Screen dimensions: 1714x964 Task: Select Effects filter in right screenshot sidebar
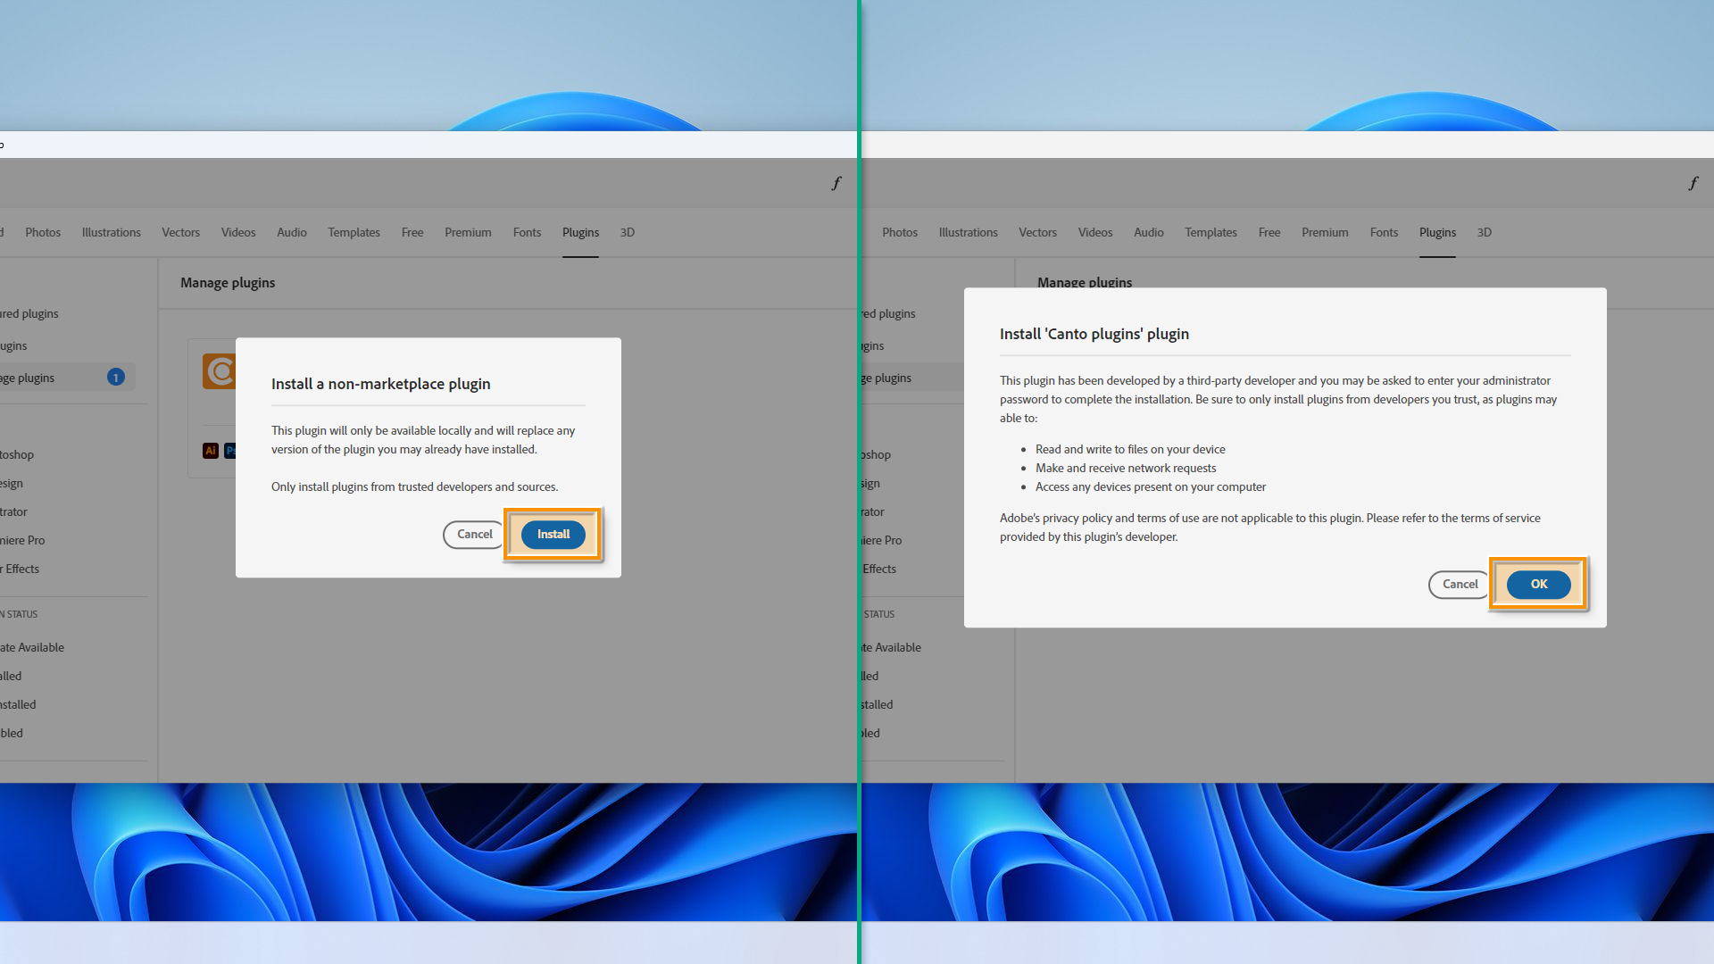coord(879,569)
